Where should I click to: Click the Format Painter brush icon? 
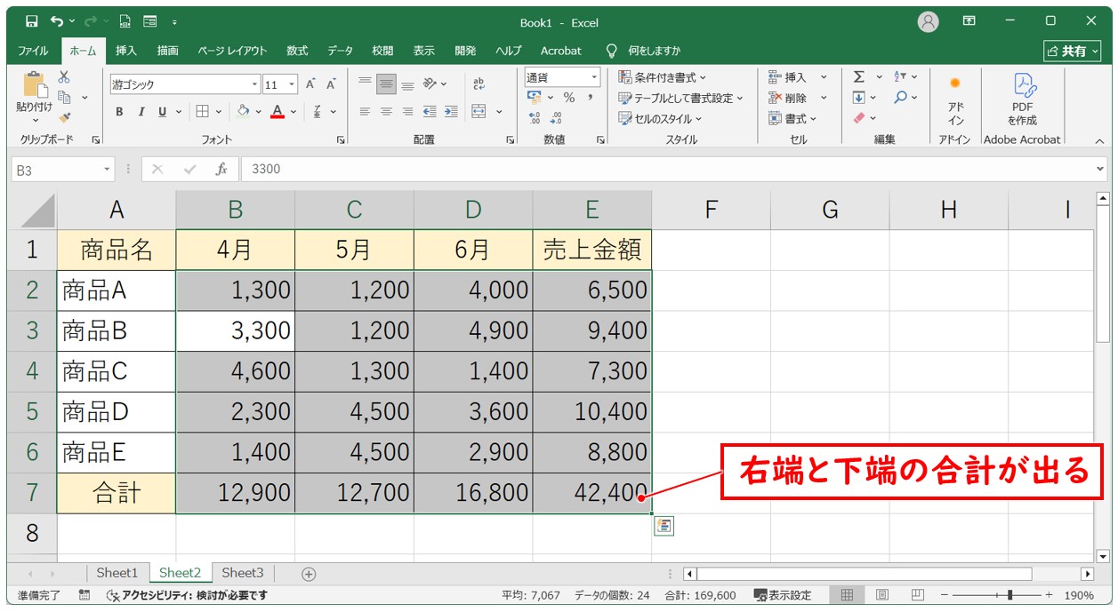(64, 116)
